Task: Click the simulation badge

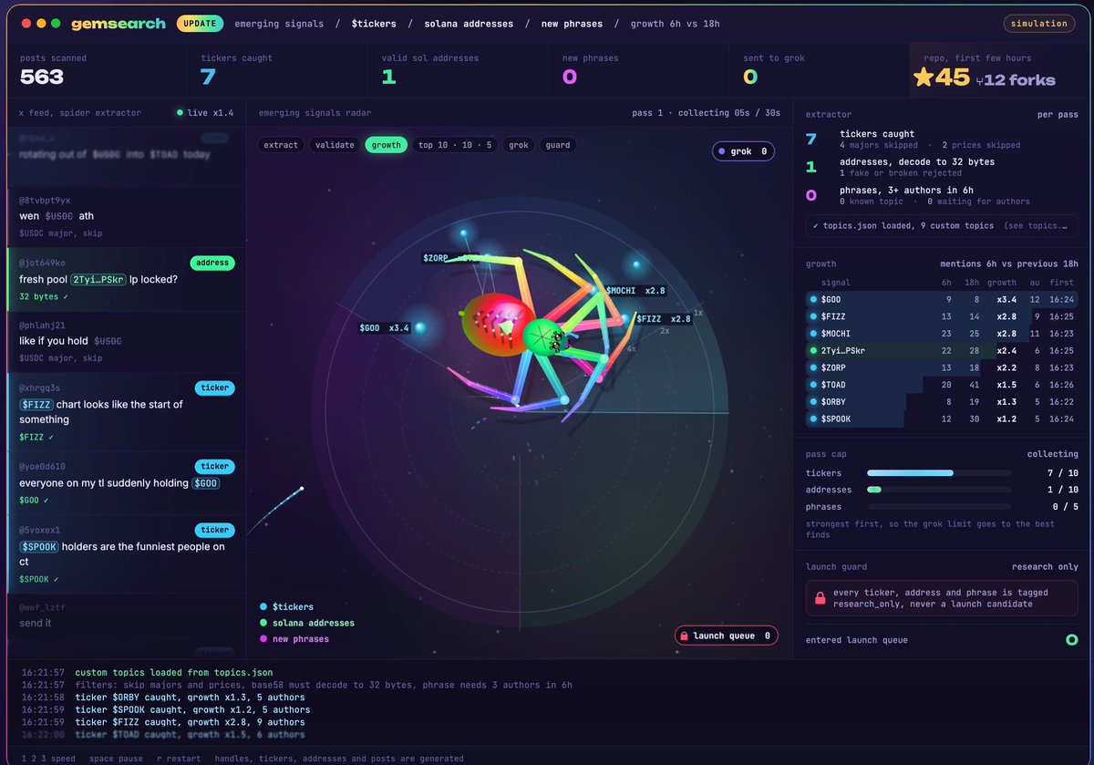Action: click(1038, 23)
